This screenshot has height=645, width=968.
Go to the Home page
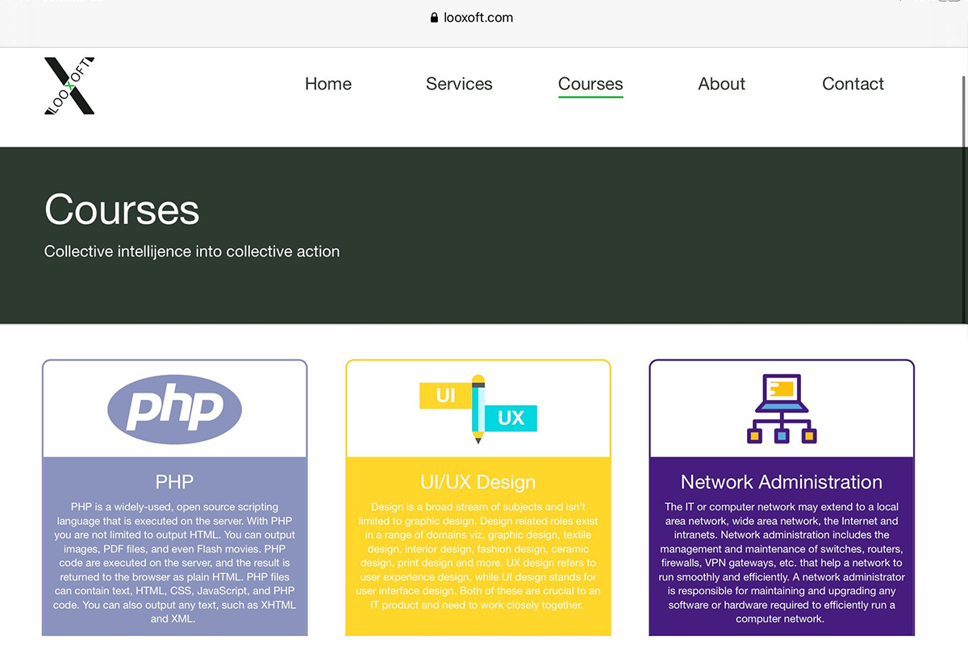(328, 84)
